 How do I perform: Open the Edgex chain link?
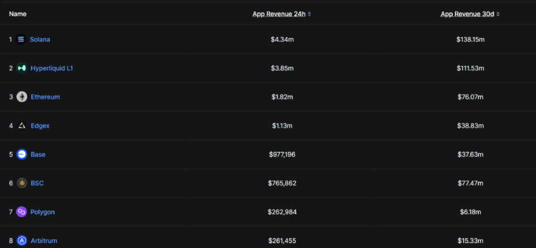[x=40, y=126]
